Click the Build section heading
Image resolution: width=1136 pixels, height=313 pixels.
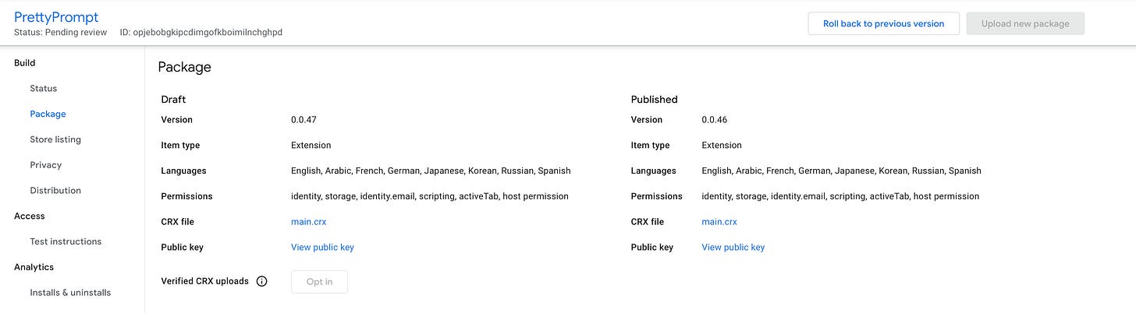25,63
